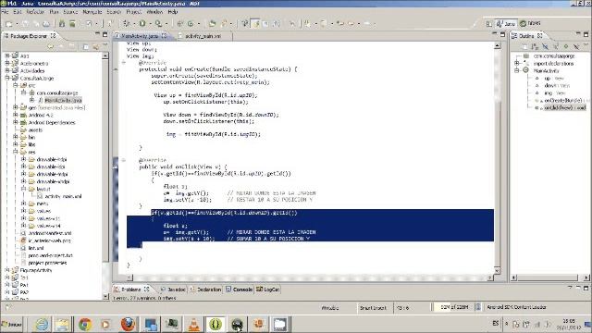Collapse MainActivity in Outline

[x=517, y=70]
